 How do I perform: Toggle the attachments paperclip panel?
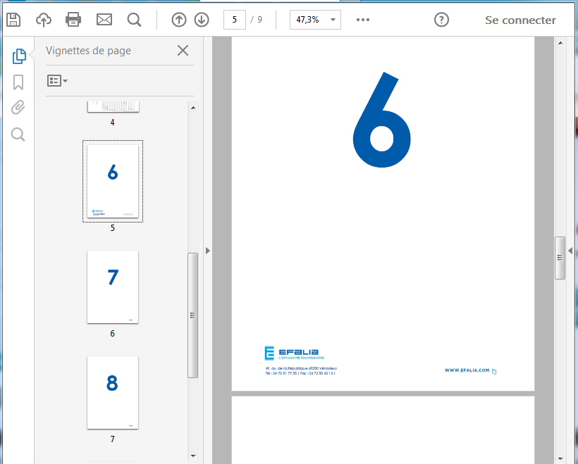(18, 108)
